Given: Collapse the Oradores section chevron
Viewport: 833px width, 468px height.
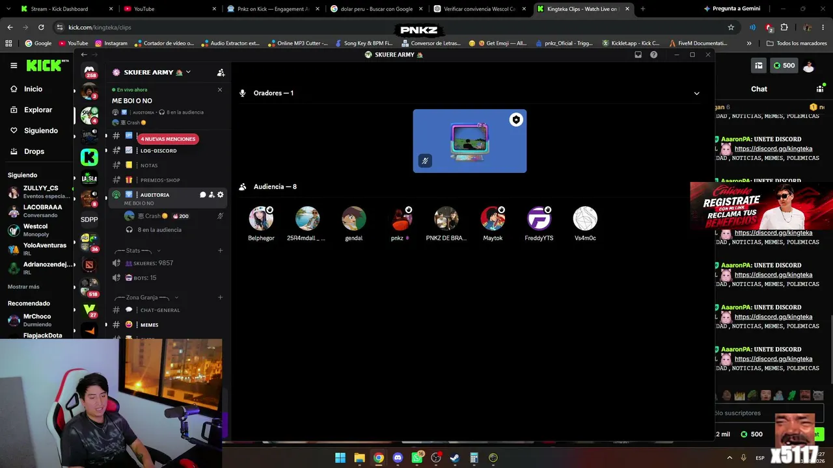Looking at the screenshot, I should pyautogui.click(x=696, y=93).
